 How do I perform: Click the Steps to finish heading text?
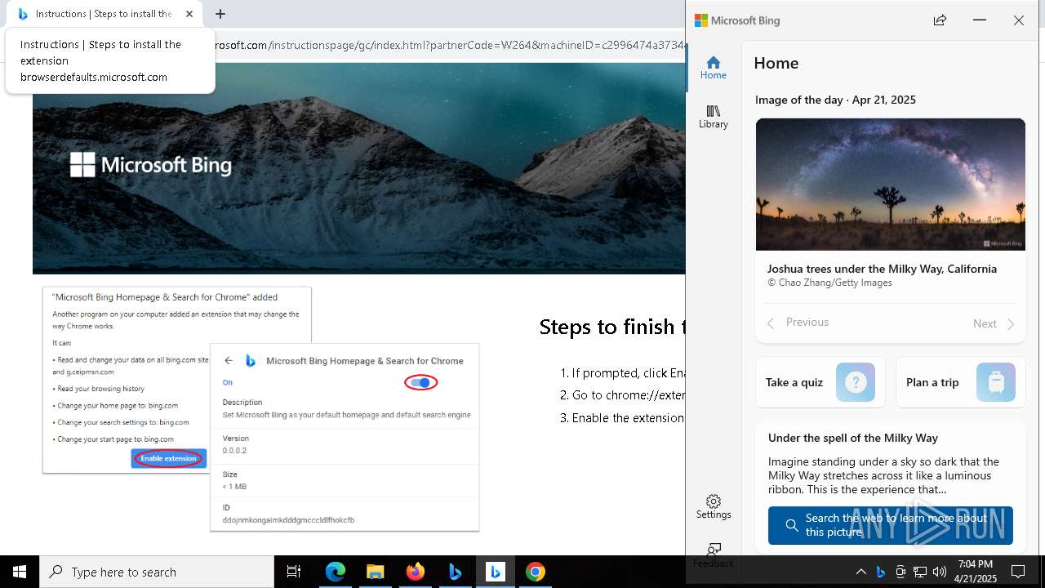pyautogui.click(x=611, y=327)
